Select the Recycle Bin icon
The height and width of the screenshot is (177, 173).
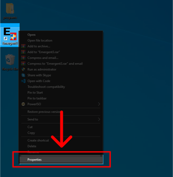10,62
